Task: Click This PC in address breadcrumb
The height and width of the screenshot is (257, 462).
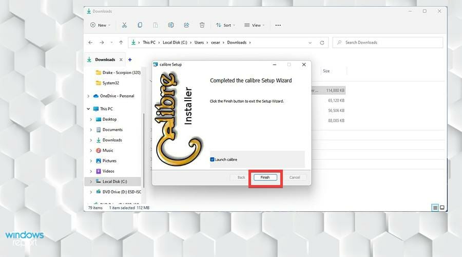Action: [149, 43]
